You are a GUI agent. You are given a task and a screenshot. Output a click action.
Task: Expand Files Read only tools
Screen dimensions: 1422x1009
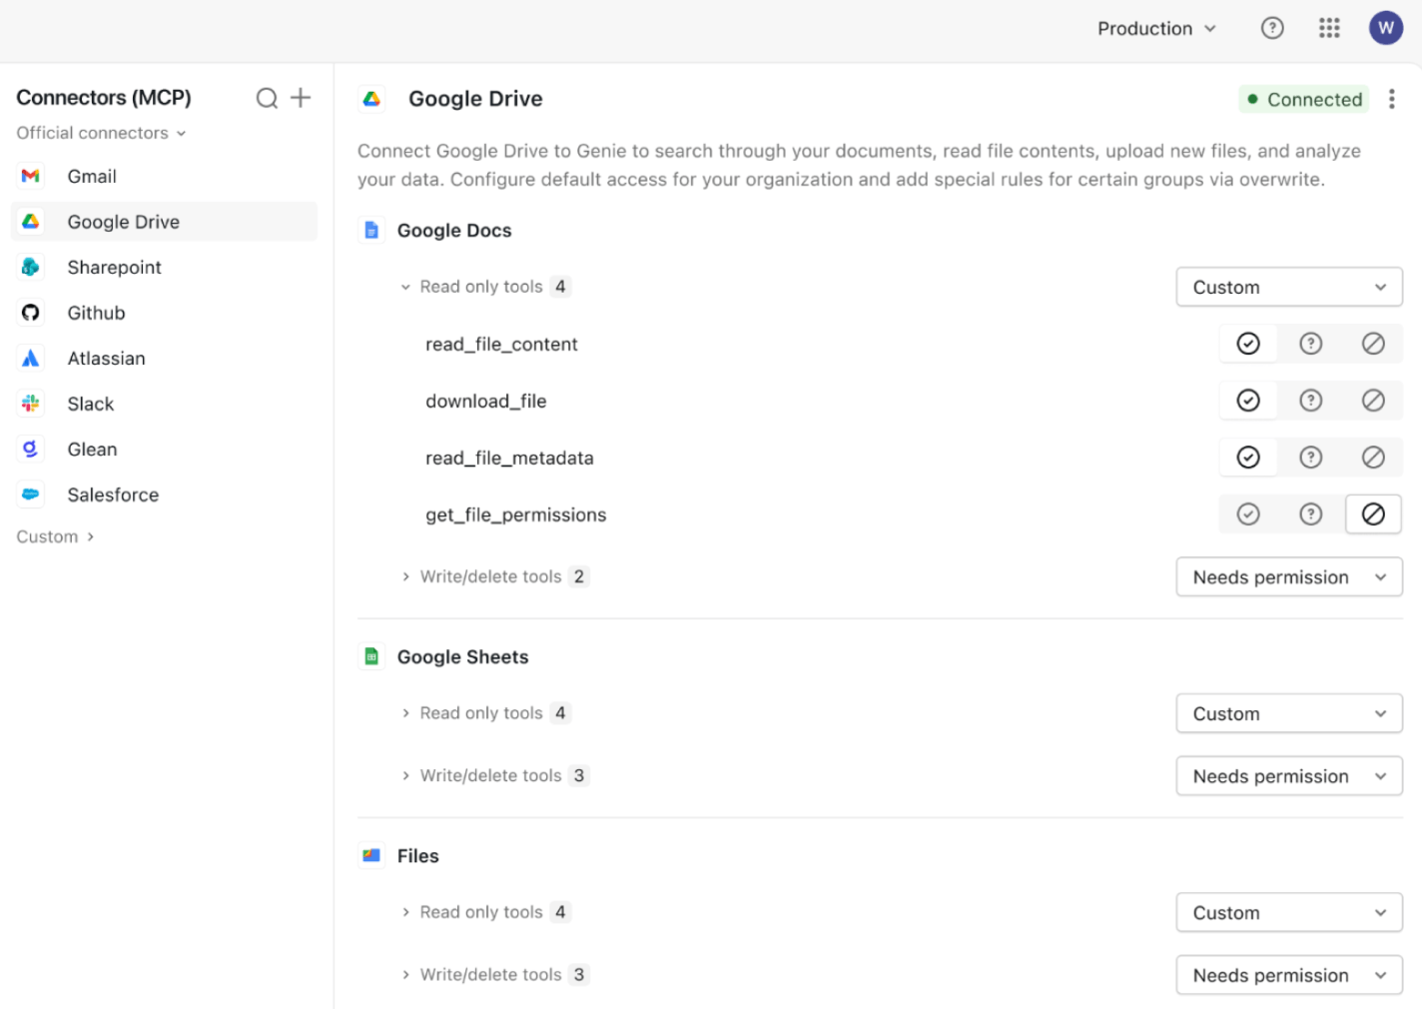pos(485,912)
